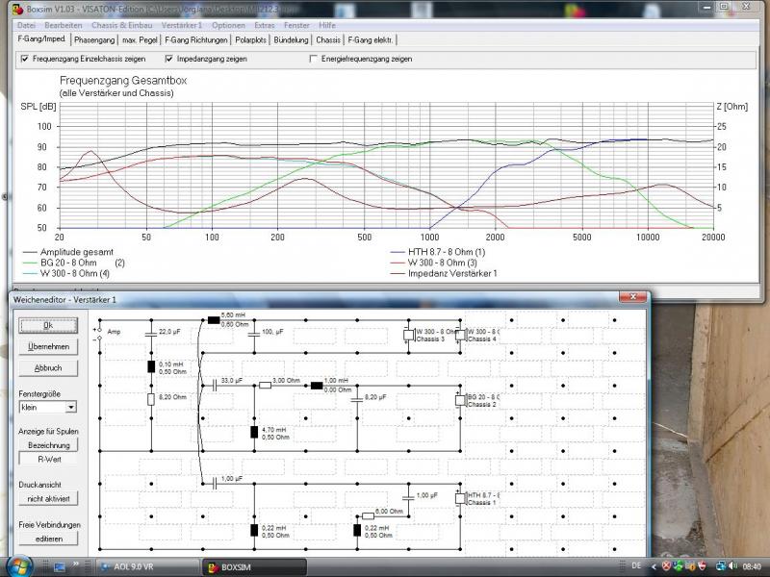Select R-Wert for coil display
This screenshot has height=577, width=770.
point(49,460)
